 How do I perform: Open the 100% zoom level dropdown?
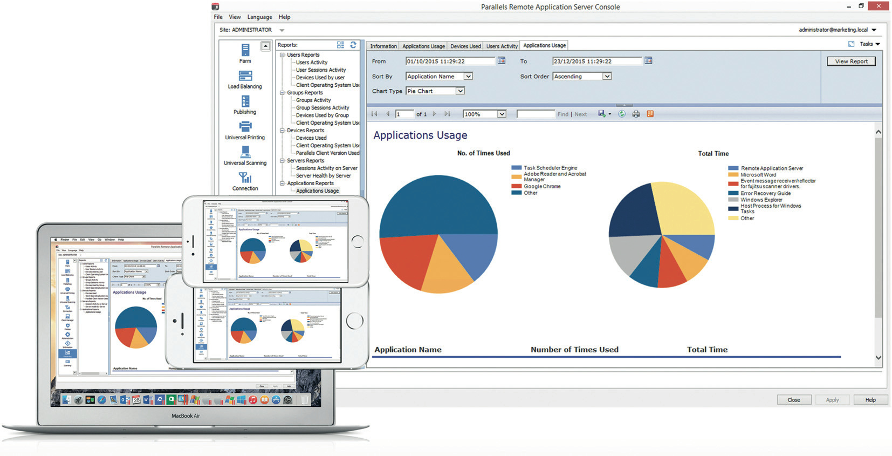(502, 114)
